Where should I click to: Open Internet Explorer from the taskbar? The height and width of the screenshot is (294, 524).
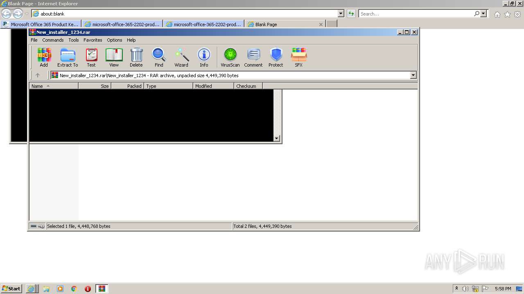pyautogui.click(x=31, y=289)
